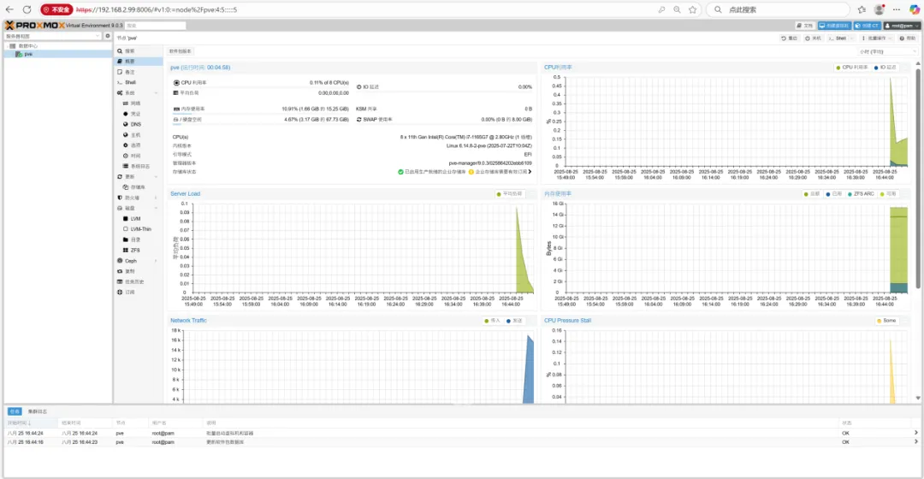Viewport: 924px width, 479px height.
Task: Open the root@pam user menu
Action: coord(901,26)
